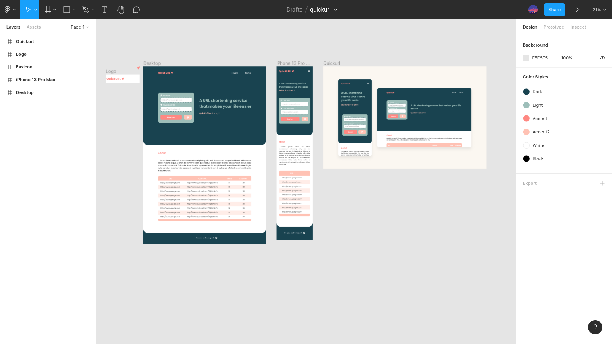Open the 21% zoom level dropdown
This screenshot has height=344, width=612.
(x=599, y=10)
